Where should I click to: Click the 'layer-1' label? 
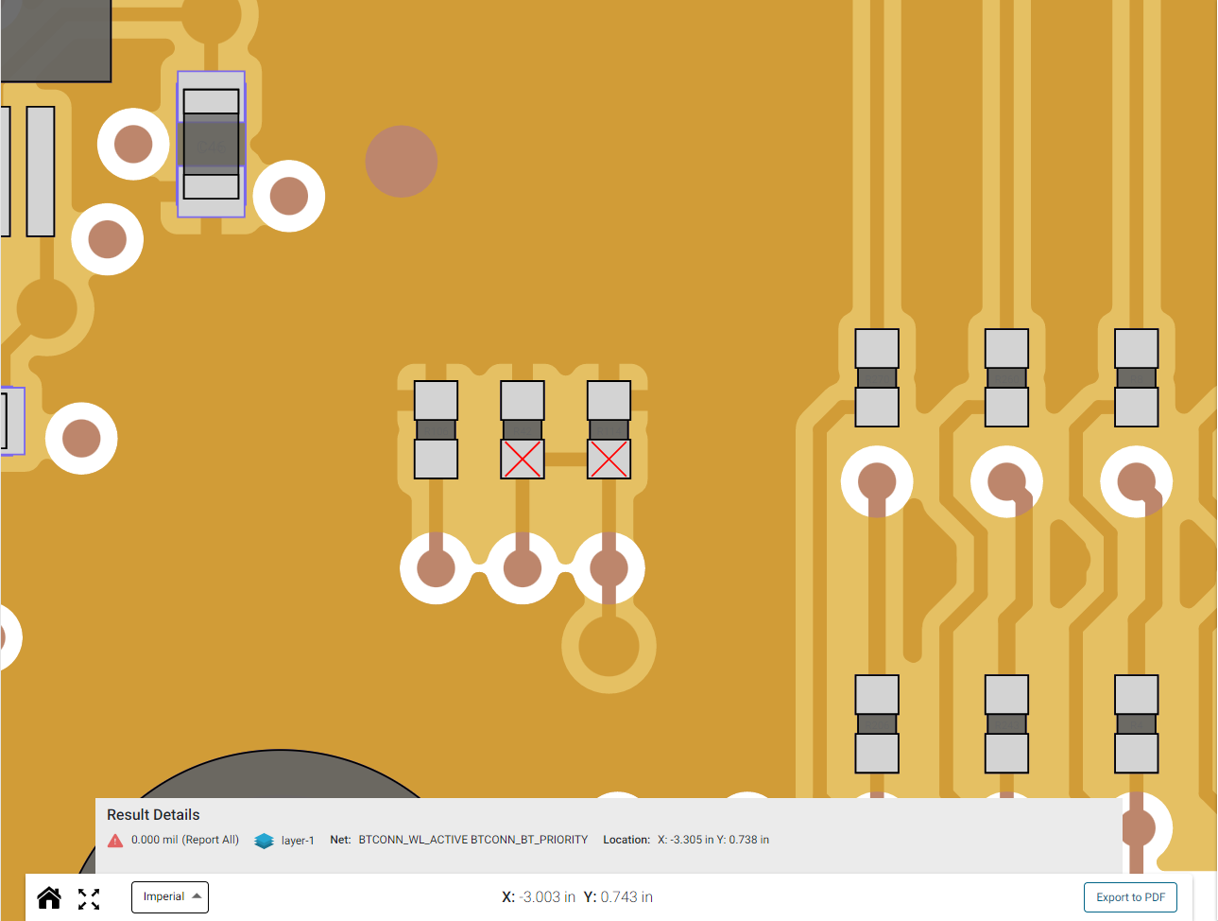[298, 841]
